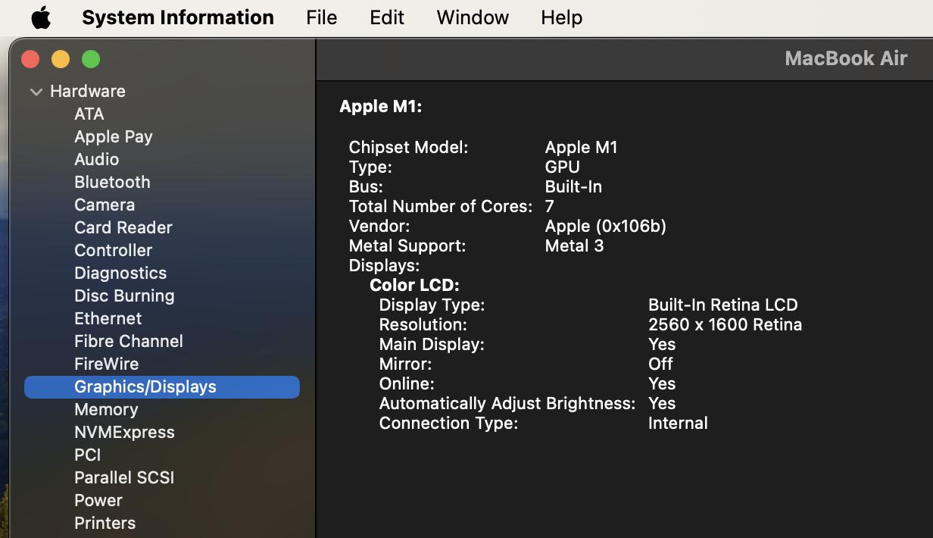Open the Memory section
The image size is (933, 538).
[x=106, y=409]
